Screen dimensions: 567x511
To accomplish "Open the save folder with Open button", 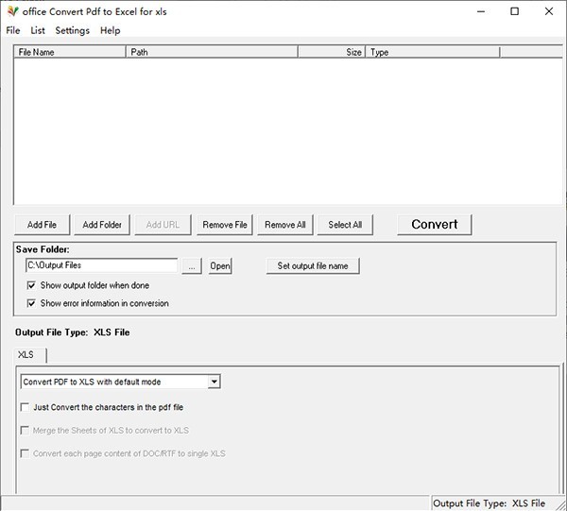I will coord(220,266).
